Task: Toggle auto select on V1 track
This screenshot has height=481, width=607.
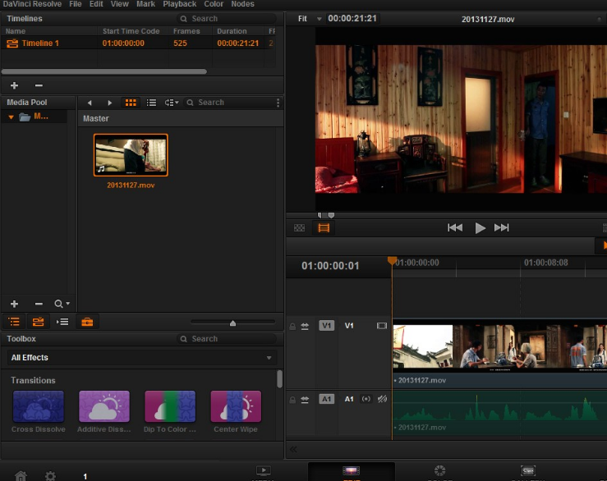Action: 305,326
